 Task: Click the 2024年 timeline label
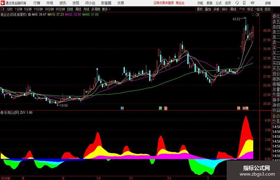point(5,178)
